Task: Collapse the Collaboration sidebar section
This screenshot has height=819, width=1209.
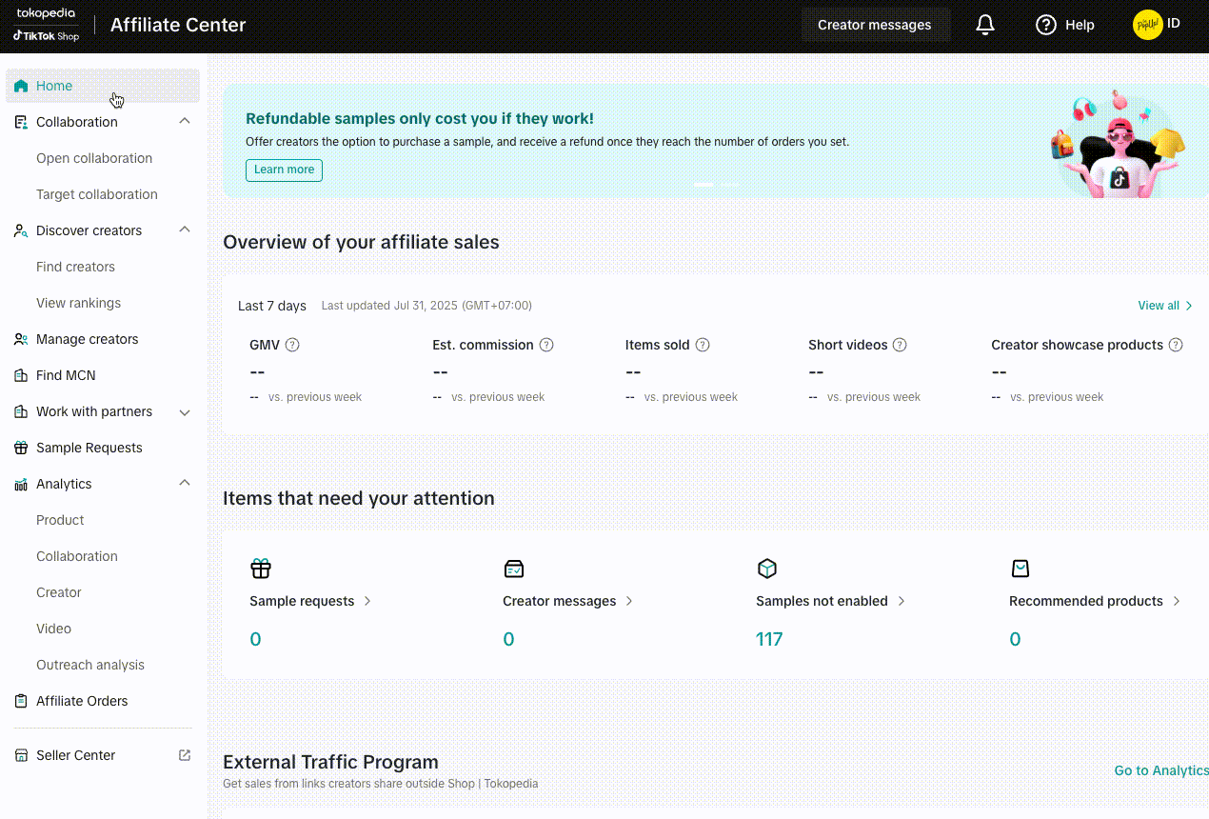Action: coord(185,122)
